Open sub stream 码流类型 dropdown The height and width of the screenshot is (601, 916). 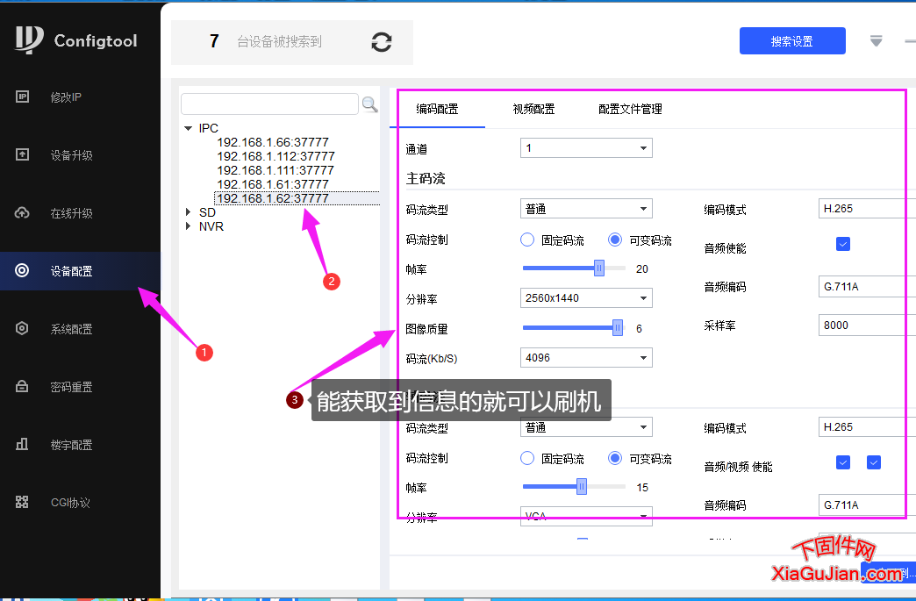click(x=586, y=427)
